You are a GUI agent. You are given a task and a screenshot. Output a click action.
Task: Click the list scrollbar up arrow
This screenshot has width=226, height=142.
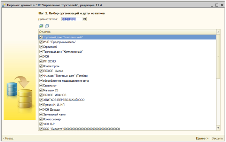pos(218,32)
